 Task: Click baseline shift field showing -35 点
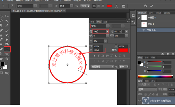(x=98, y=50)
